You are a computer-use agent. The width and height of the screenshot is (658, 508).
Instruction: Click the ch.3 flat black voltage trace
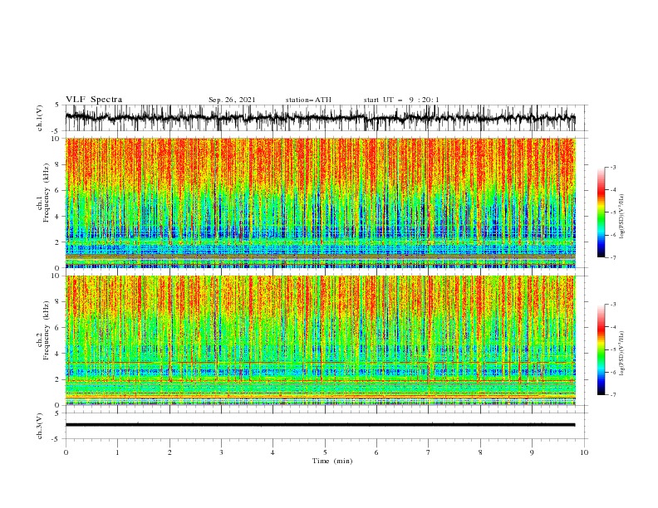coord(320,425)
